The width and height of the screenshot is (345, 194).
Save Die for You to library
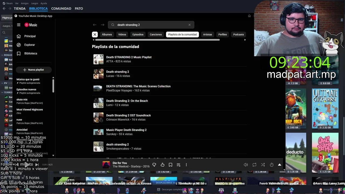pyautogui.click(x=170, y=165)
